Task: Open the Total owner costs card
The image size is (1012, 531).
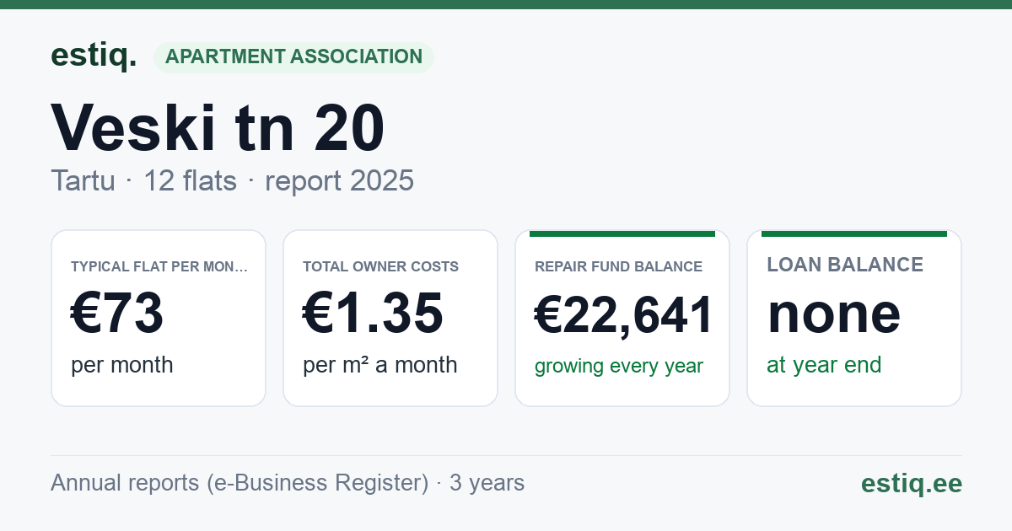Action: pyautogui.click(x=390, y=318)
